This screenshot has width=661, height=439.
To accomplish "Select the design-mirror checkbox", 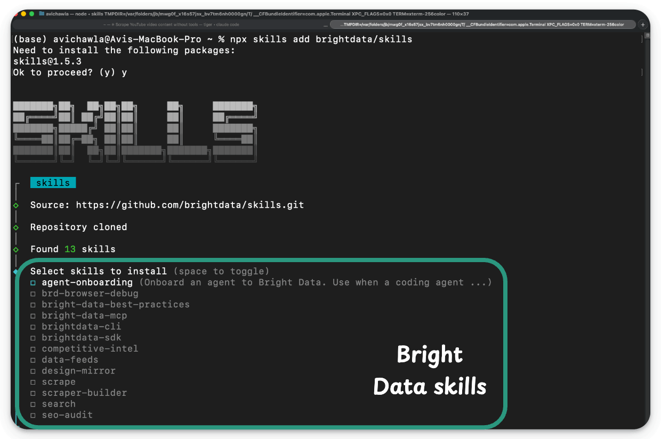I will (33, 371).
